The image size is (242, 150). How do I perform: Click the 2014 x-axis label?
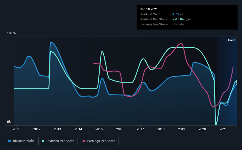78,129
